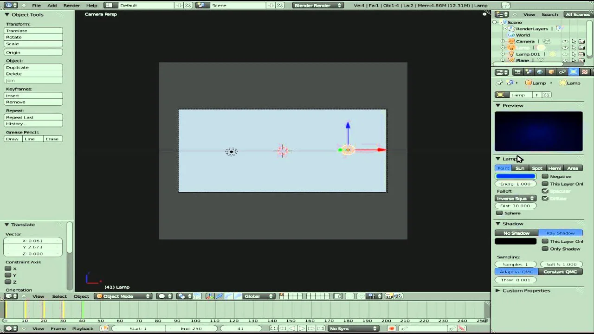594x334 pixels.
Task: Render image with viewport camera icon
Action: point(389,296)
